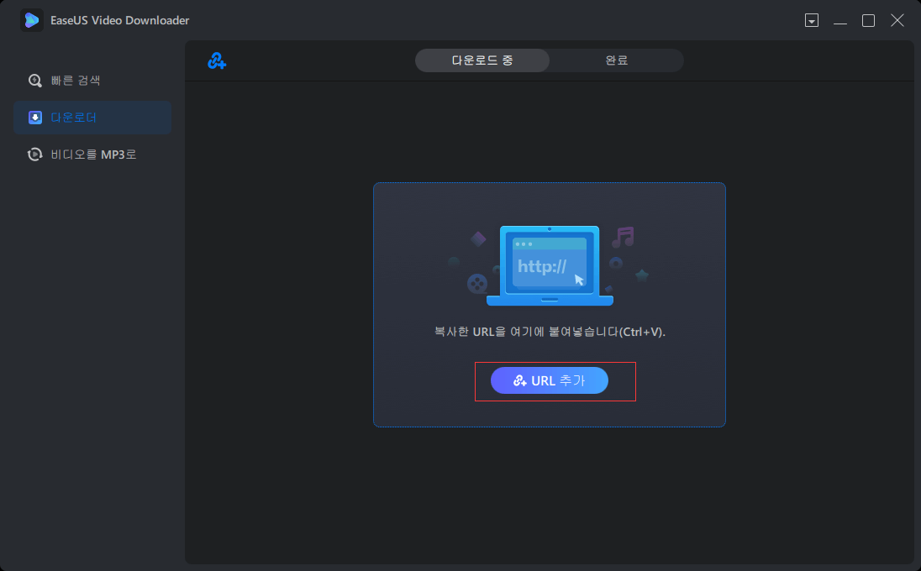This screenshot has width=921, height=571.
Task: Go to 비디오를 MP3로 in sidebar
Action: [x=92, y=155]
